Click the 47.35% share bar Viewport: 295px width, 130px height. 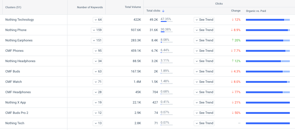[167, 21]
